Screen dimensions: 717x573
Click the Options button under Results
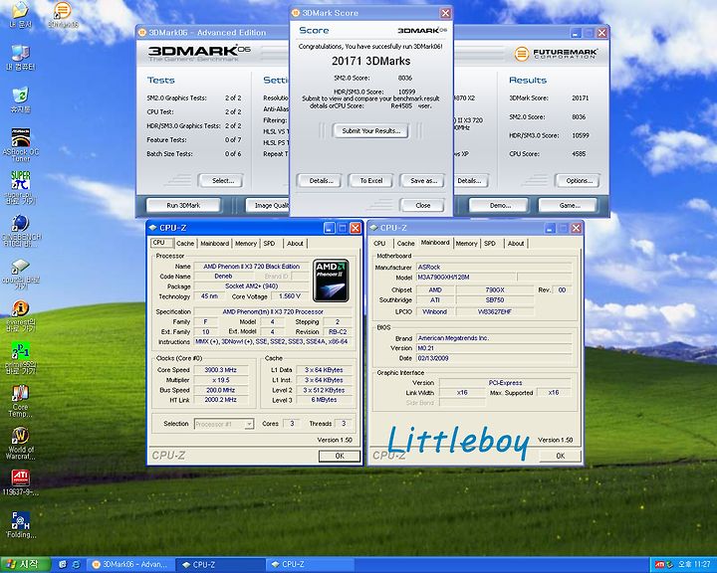click(x=579, y=181)
